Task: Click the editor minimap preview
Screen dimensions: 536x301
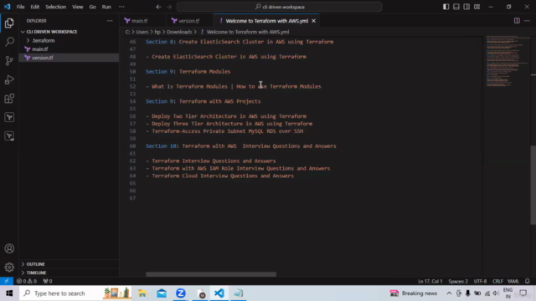Action: tap(508, 61)
